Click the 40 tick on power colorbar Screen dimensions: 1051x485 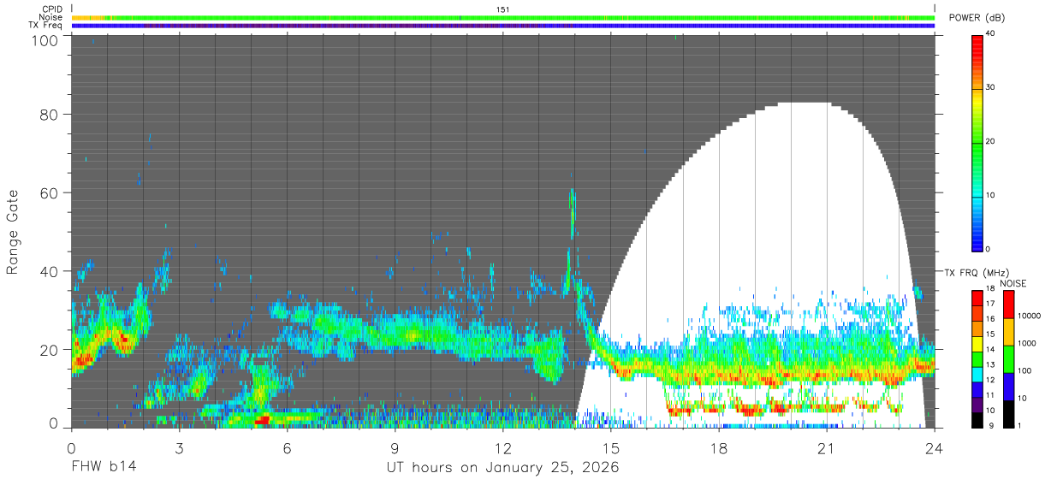tap(991, 33)
